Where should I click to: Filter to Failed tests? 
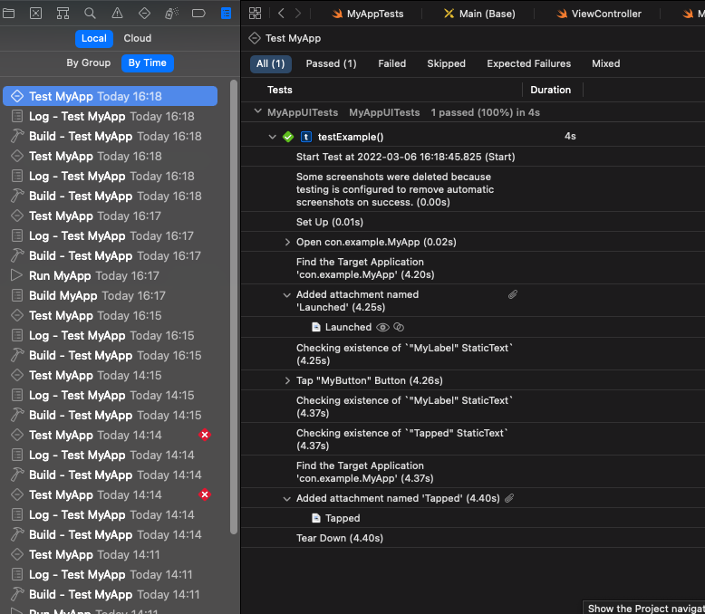(x=392, y=63)
